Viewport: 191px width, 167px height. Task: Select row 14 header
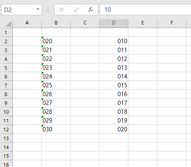(6, 147)
